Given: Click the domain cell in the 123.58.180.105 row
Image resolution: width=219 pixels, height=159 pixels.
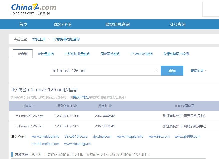Looking at the screenshot, I should (x=29, y=126).
